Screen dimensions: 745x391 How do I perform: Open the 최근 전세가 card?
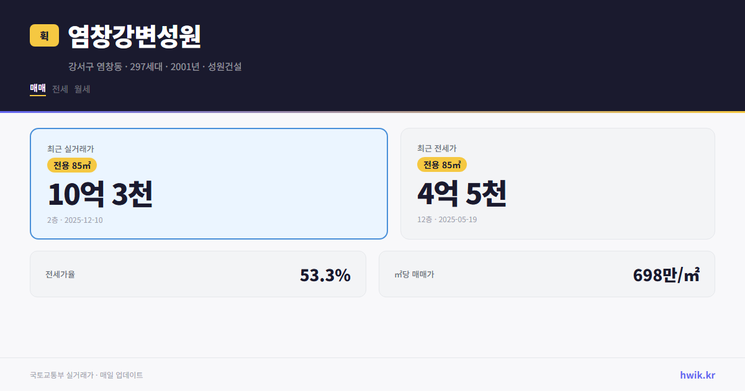[x=558, y=182]
